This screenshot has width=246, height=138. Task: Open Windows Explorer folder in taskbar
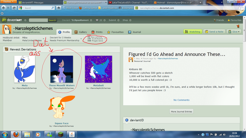point(27,134)
